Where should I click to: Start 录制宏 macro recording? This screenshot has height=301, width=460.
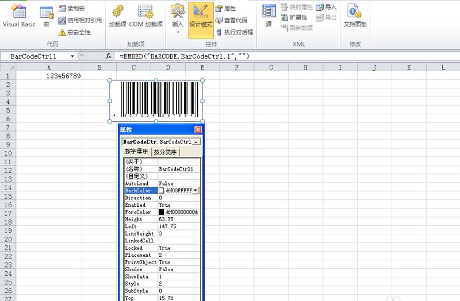tap(72, 8)
